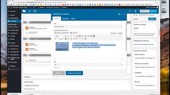Viewport: 170px width, 95px height.
Task: Toggle fullscreen mode icon in builder
Action: (x=130, y=11)
